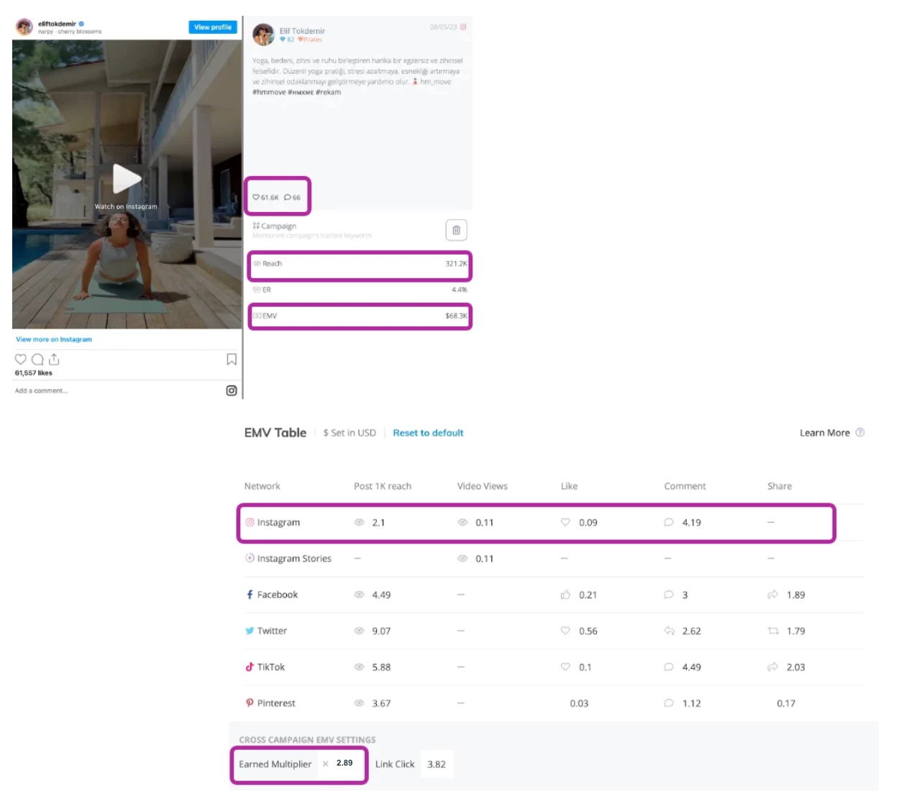This screenshot has height=798, width=912.
Task: Like the post with heart icon
Action: pyautogui.click(x=21, y=359)
